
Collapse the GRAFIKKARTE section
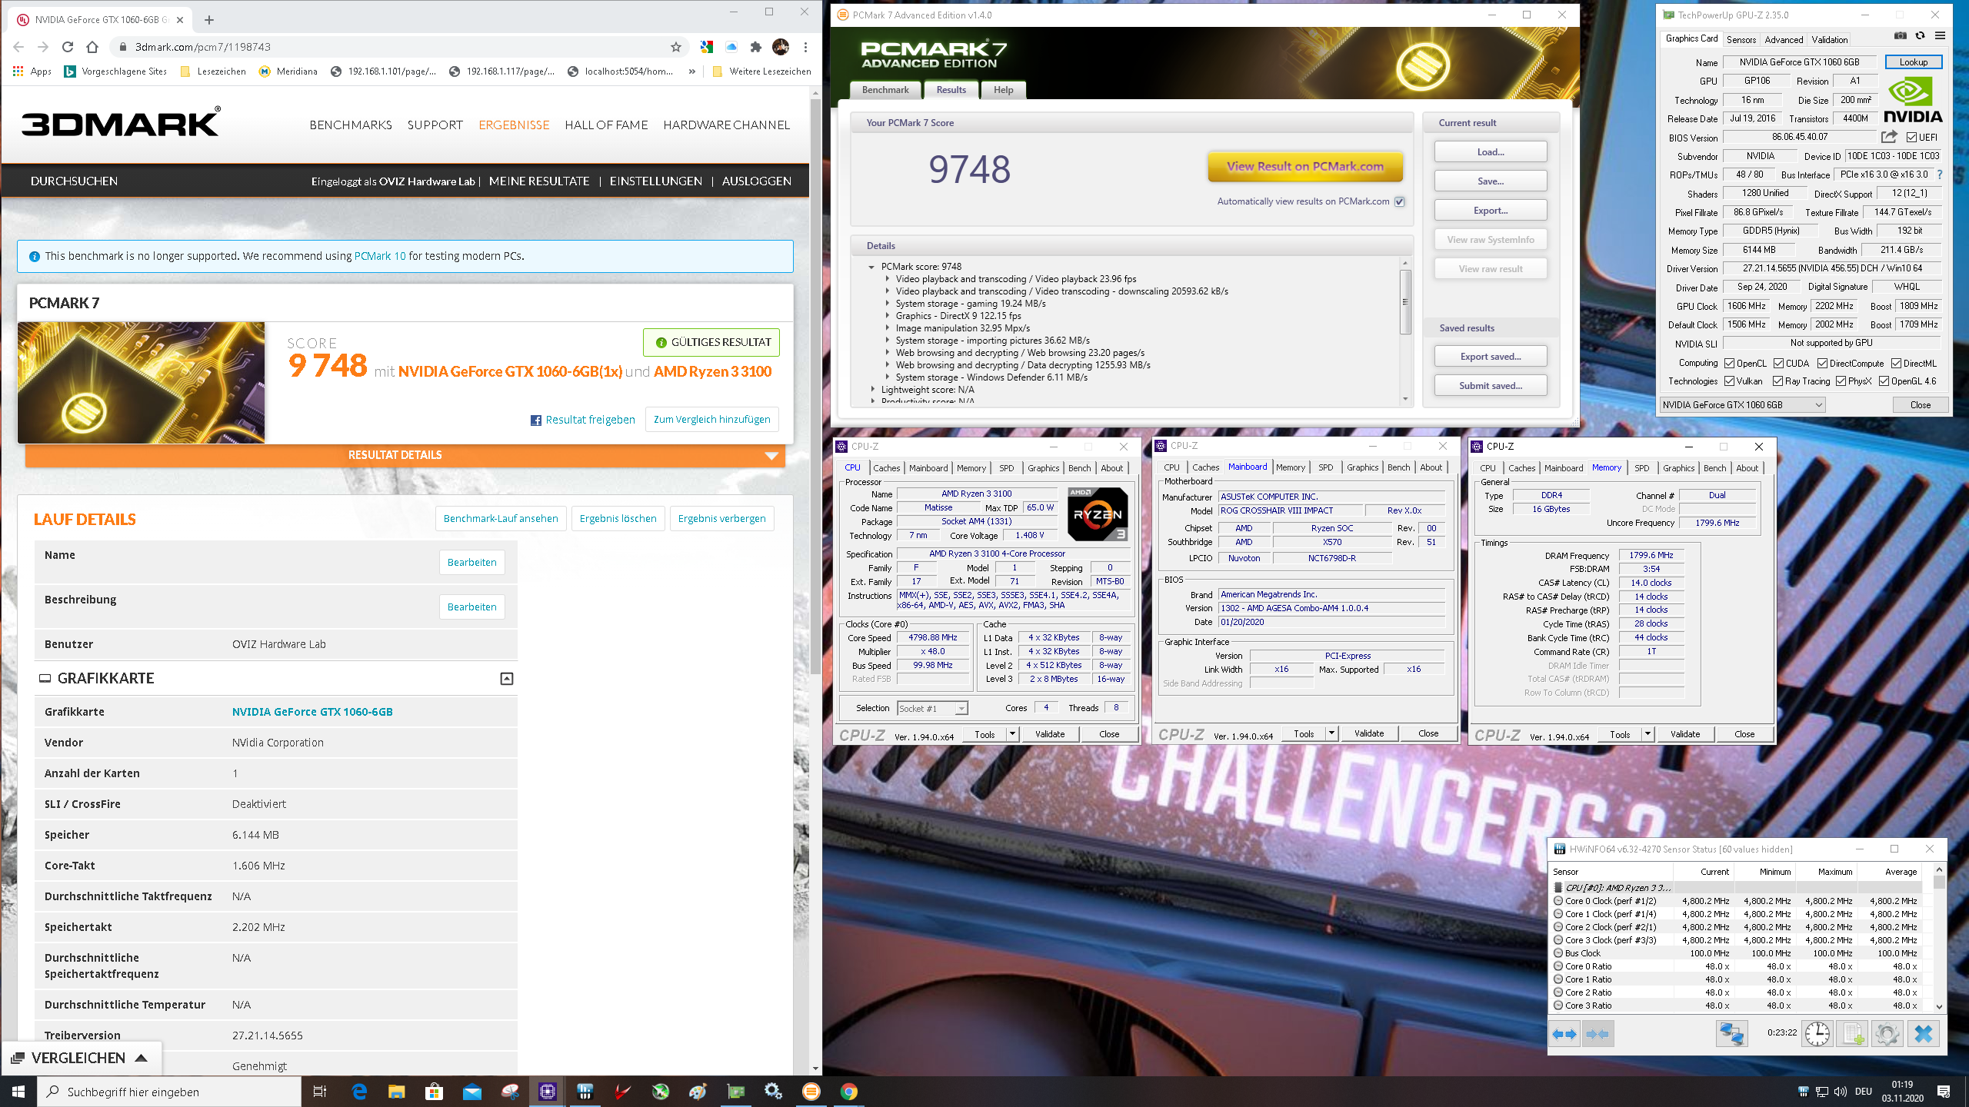coord(507,678)
